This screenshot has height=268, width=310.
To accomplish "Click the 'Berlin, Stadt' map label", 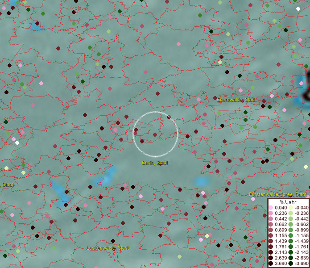I will [155, 163].
